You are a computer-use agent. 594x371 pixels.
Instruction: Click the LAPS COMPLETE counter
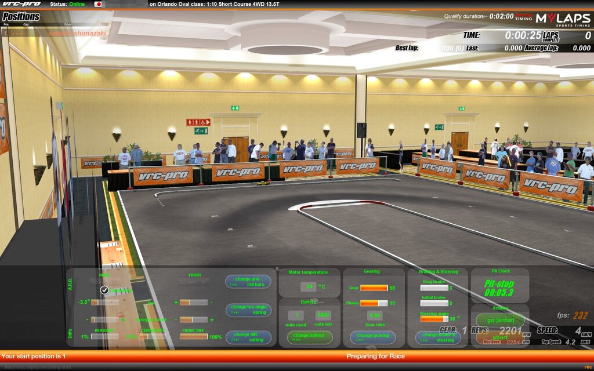coord(567,36)
